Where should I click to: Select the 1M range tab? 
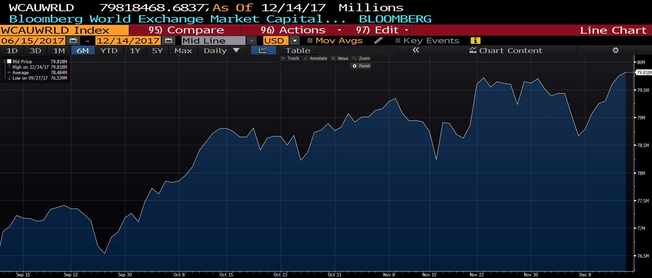[59, 50]
